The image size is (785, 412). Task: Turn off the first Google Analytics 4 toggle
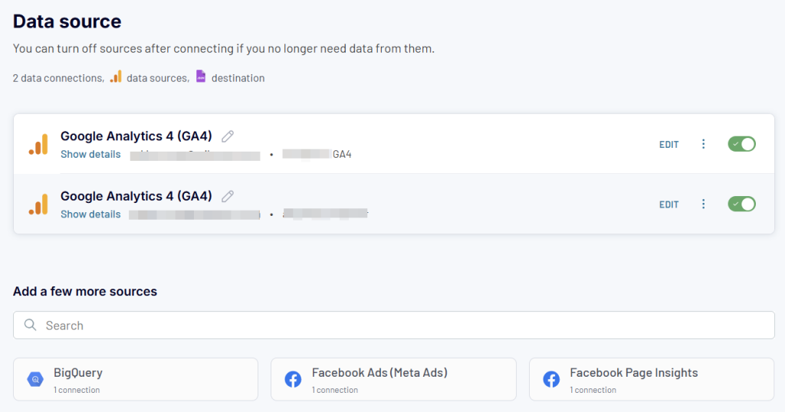coord(741,144)
